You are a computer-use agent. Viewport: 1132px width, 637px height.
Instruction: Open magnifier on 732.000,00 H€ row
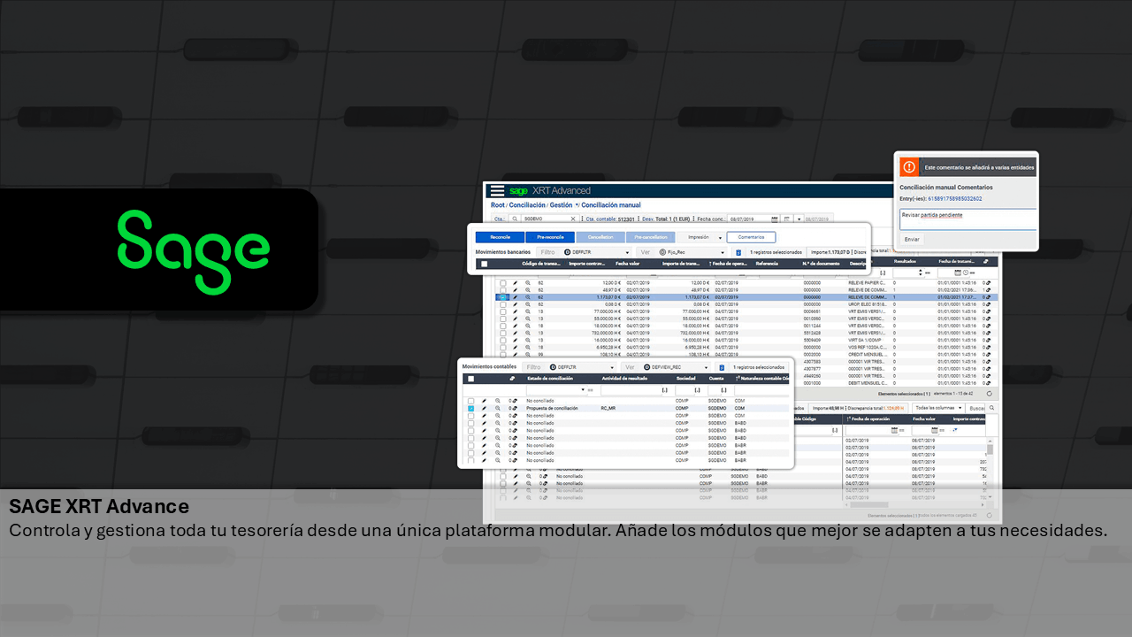point(527,333)
